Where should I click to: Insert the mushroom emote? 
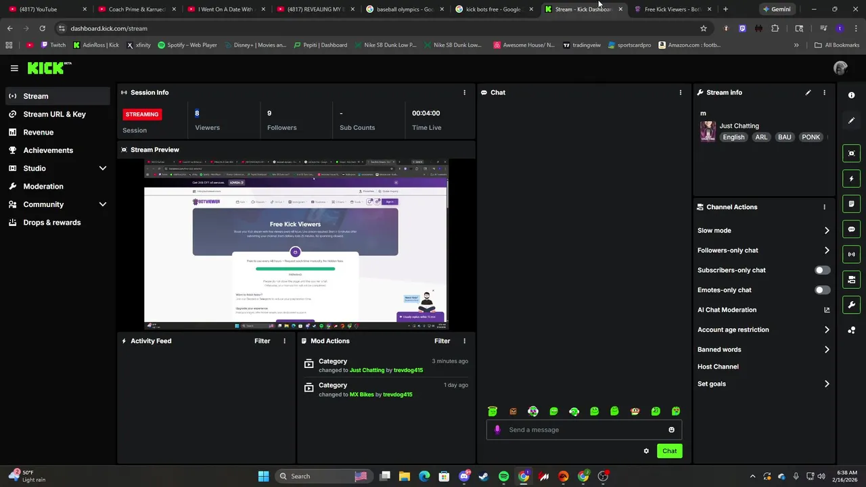635,411
